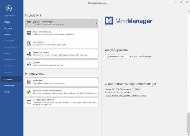Screen dimensions: 190x136
Task: Click the MindManager logo icon
Action: (x=109, y=21)
